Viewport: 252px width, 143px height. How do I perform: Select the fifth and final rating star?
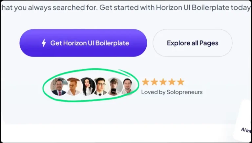pyautogui.click(x=181, y=82)
